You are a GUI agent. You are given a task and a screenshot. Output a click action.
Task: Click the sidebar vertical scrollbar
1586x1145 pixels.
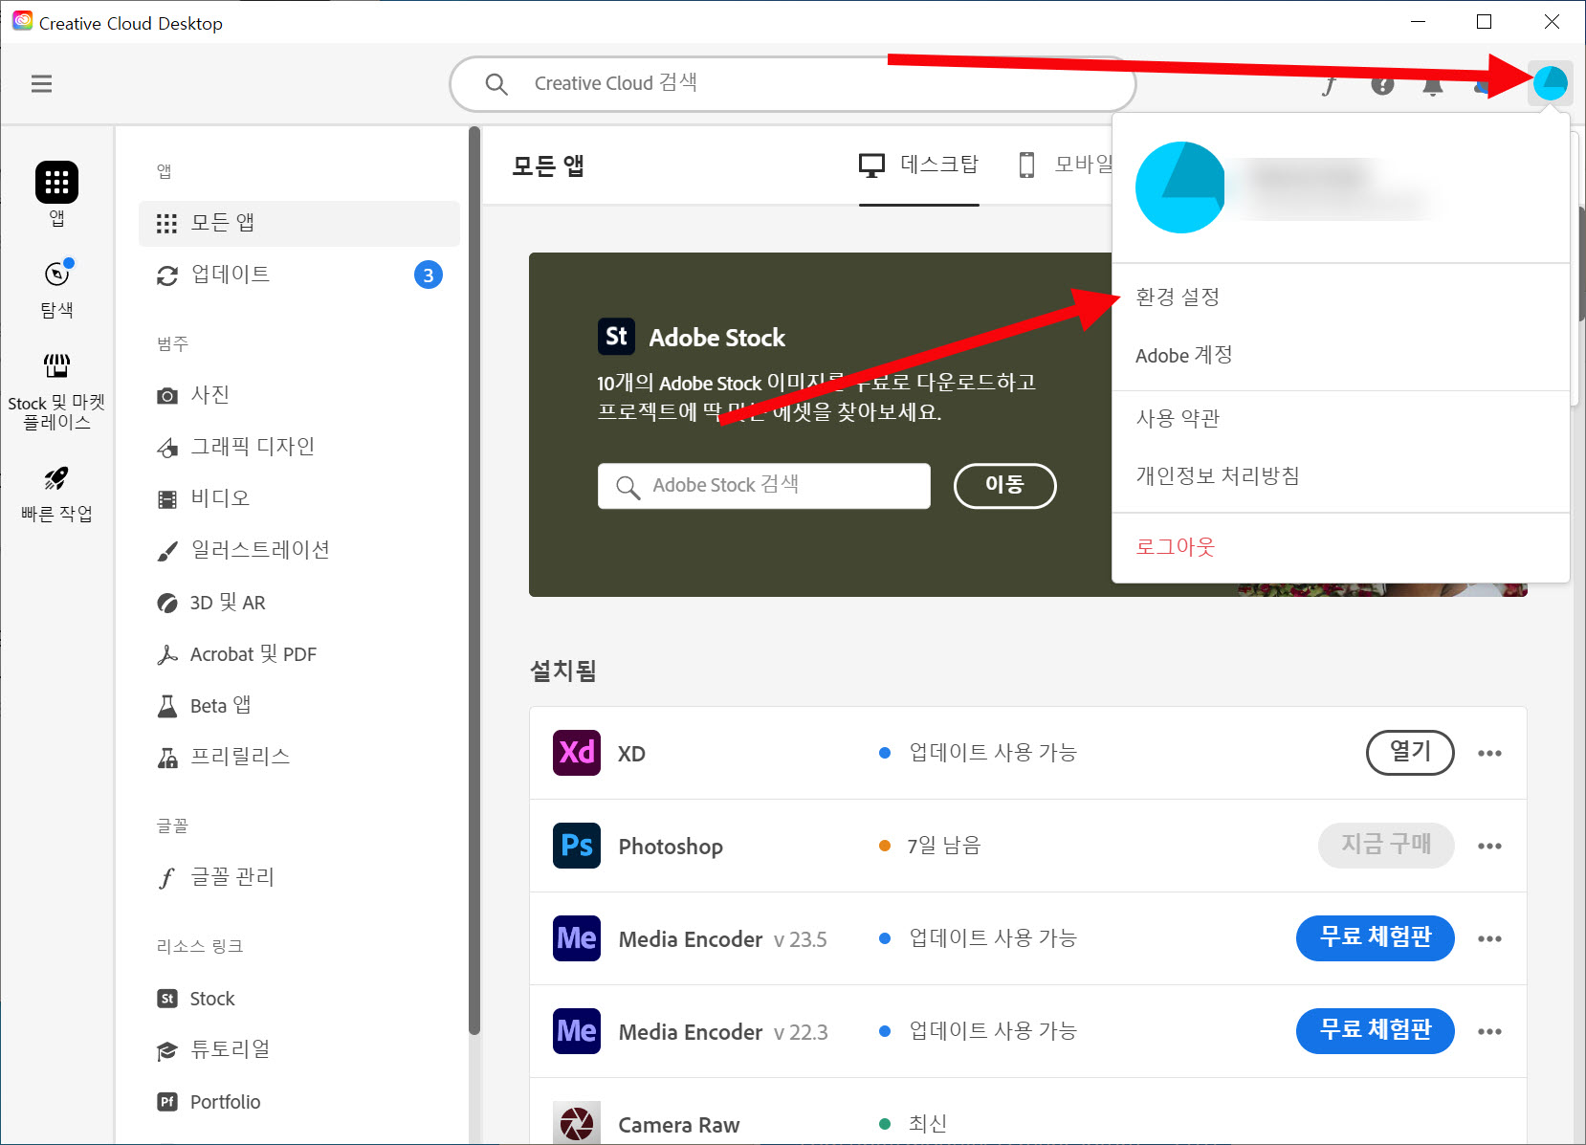coord(474,581)
